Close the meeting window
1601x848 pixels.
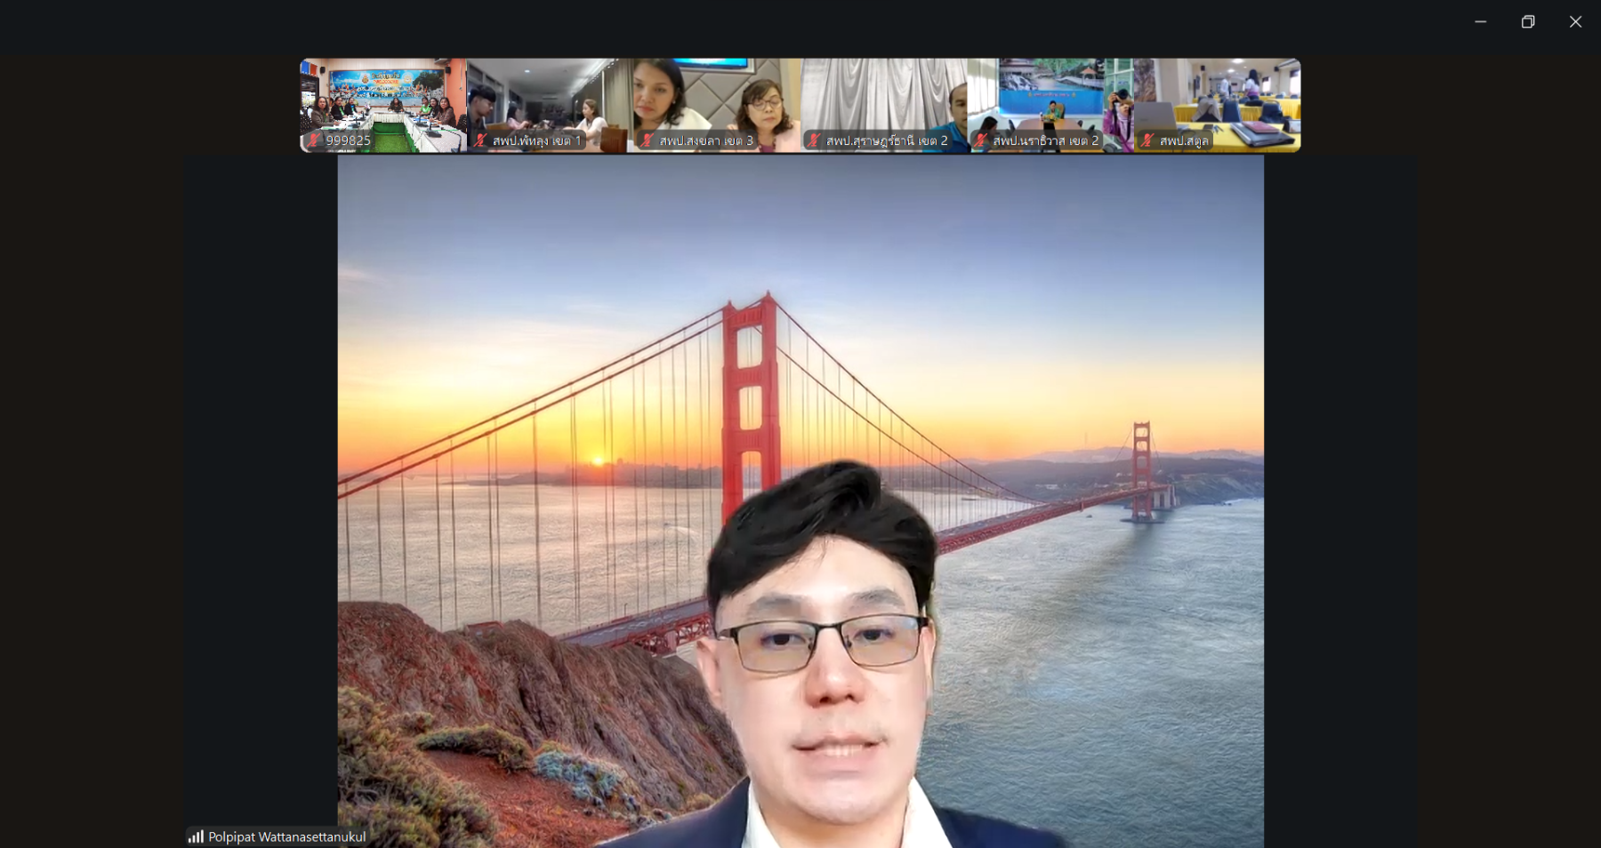[1575, 21]
